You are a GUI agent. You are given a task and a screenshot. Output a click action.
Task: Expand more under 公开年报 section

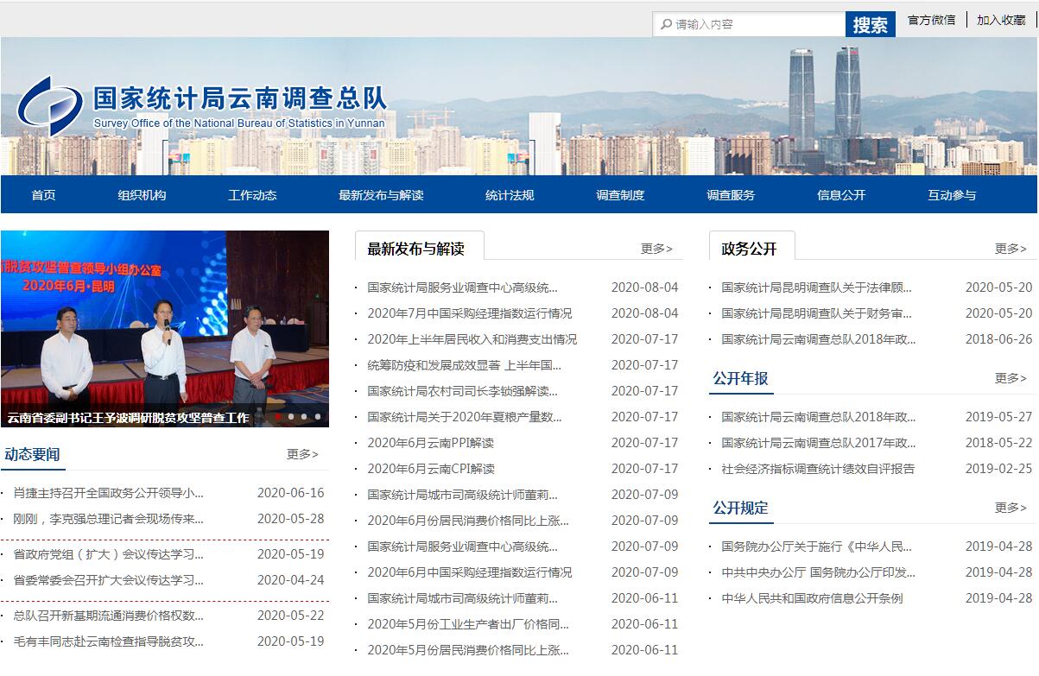point(1010,378)
